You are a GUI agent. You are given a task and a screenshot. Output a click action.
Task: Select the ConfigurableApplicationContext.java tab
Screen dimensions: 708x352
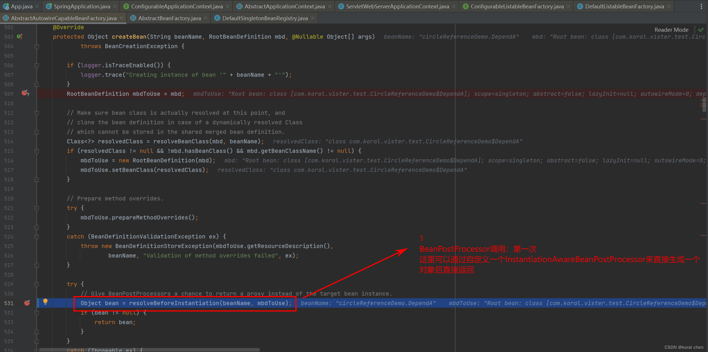[177, 6]
